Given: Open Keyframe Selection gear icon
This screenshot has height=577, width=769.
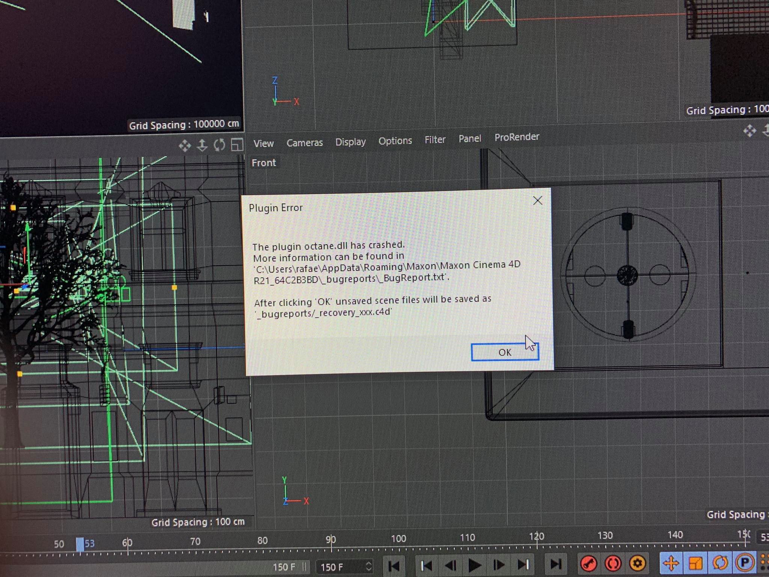Looking at the screenshot, I should pos(638,563).
